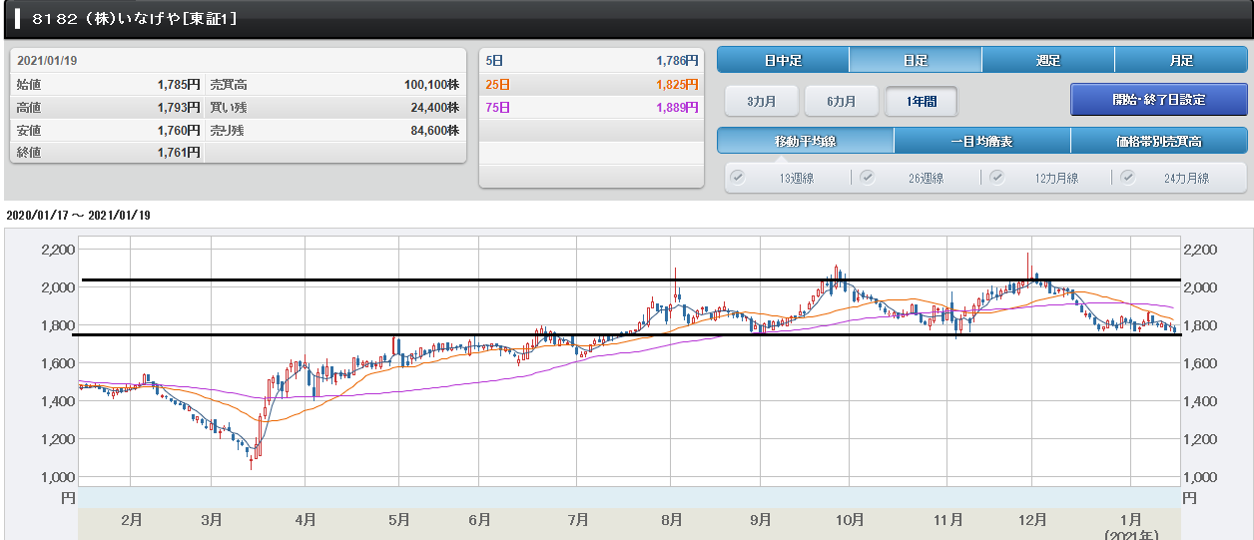1254x540 pixels.
Task: Enable the 12カ月線 moving average checkbox
Action: [996, 178]
